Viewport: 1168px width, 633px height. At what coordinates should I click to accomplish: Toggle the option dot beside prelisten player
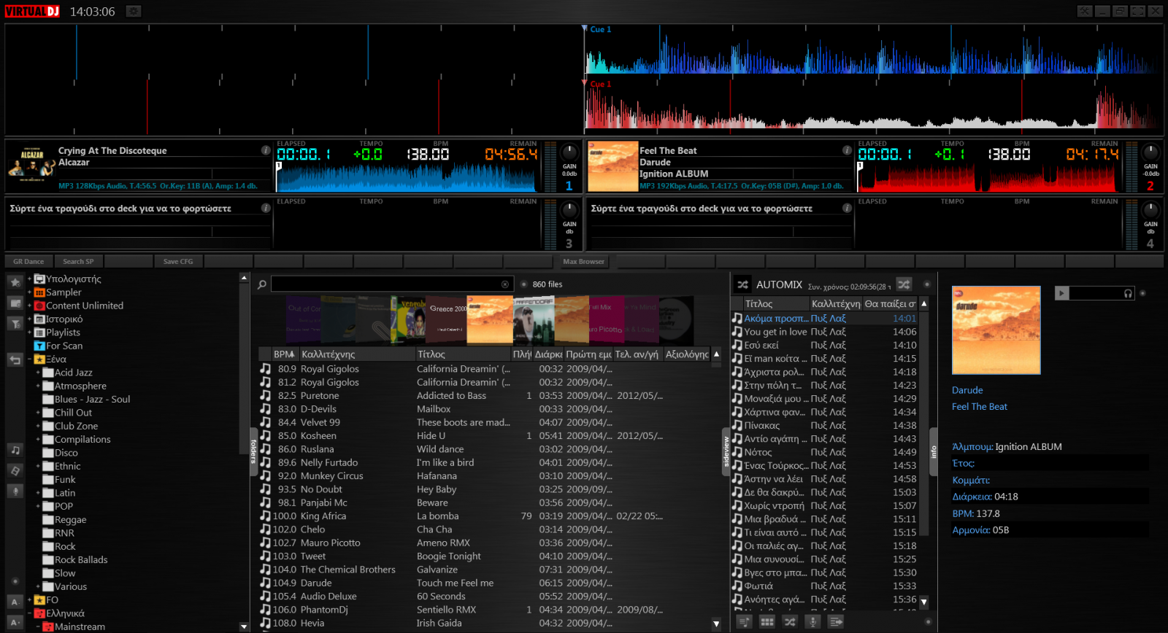(1142, 293)
